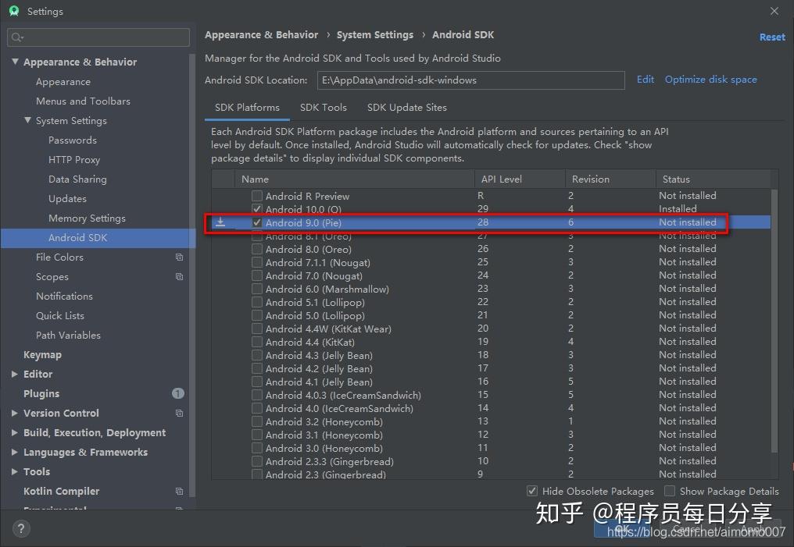Viewport: 794px width, 547px height.
Task: Switch to the SDK Tools tab
Action: (x=323, y=108)
